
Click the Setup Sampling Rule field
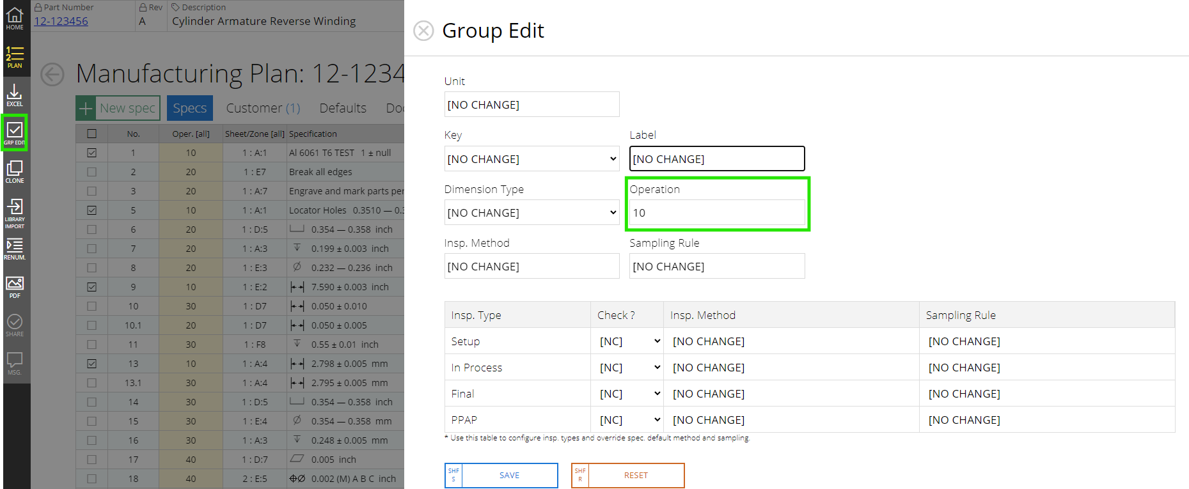point(1047,341)
